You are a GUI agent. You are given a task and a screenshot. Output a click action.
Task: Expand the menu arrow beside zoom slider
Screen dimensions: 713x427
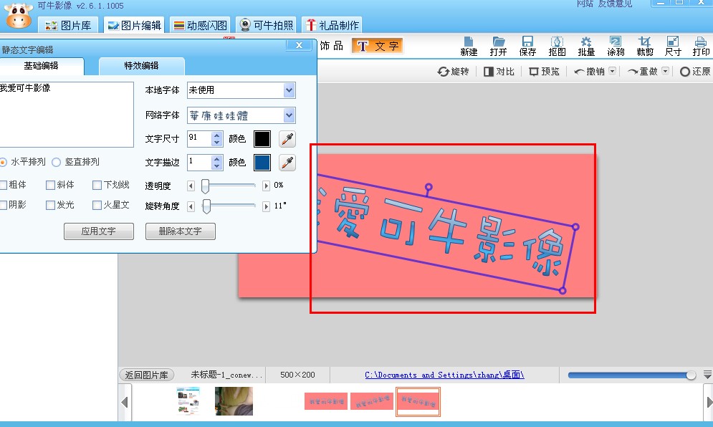tap(707, 375)
